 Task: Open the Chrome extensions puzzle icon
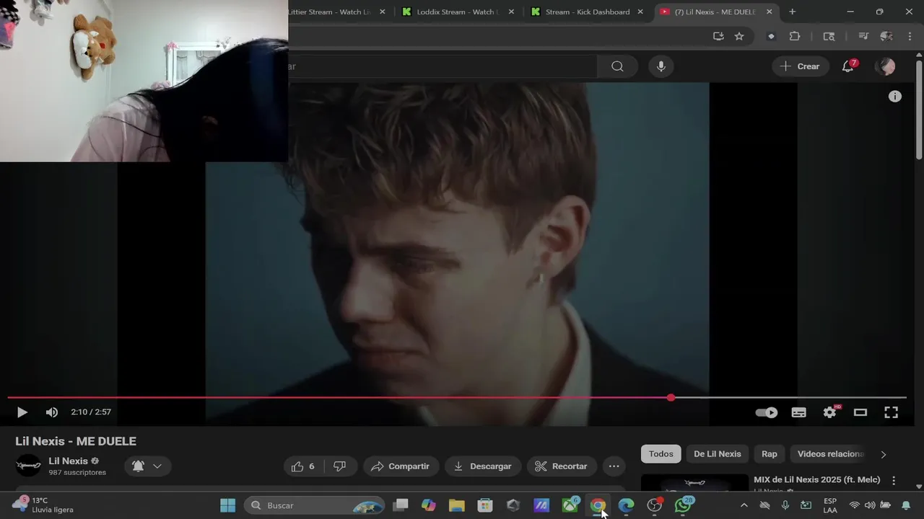(x=795, y=36)
